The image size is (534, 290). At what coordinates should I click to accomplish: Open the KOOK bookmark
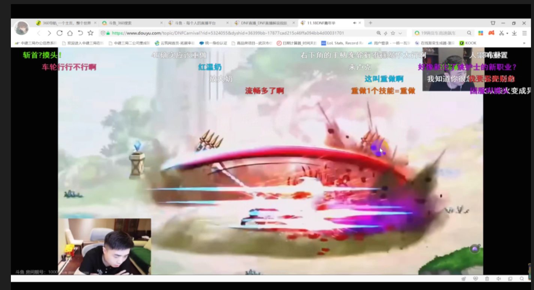[468, 43]
